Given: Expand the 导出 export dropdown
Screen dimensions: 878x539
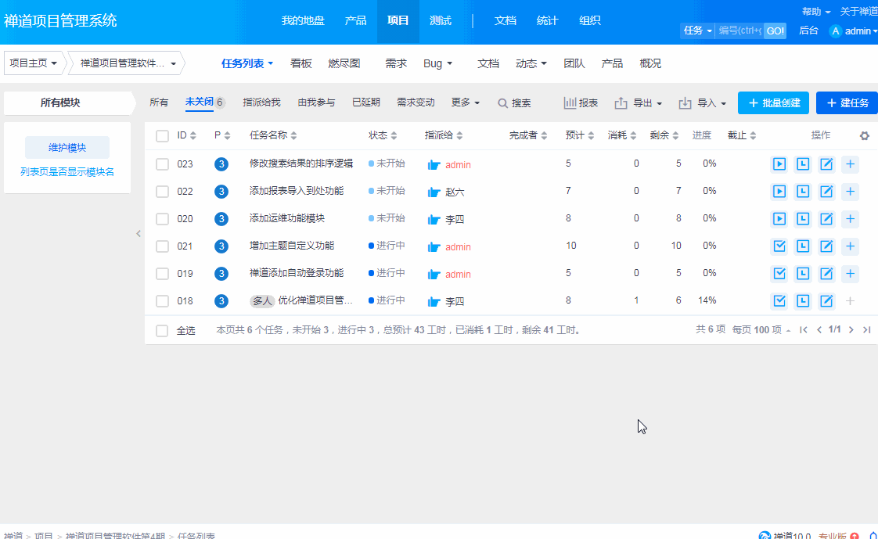Looking at the screenshot, I should click(x=639, y=103).
